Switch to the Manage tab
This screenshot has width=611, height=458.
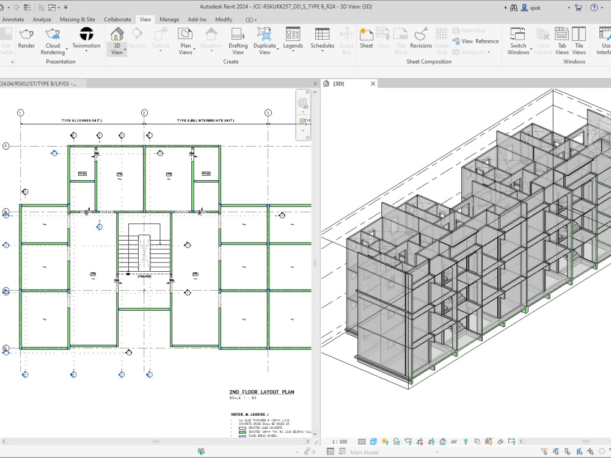(x=169, y=20)
